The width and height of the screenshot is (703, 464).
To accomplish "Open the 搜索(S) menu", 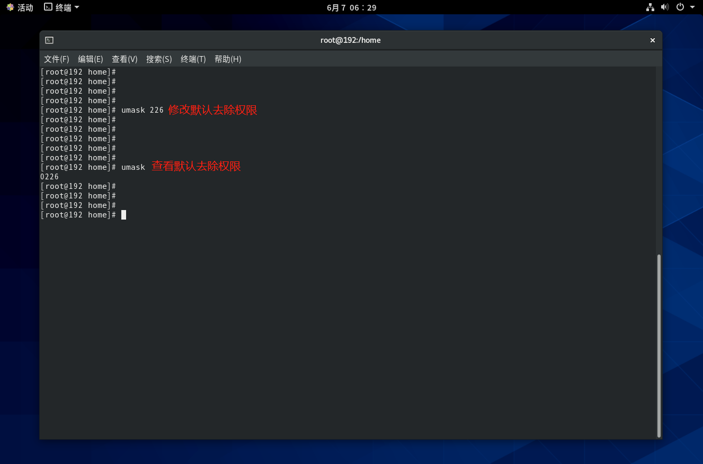I will pyautogui.click(x=159, y=59).
